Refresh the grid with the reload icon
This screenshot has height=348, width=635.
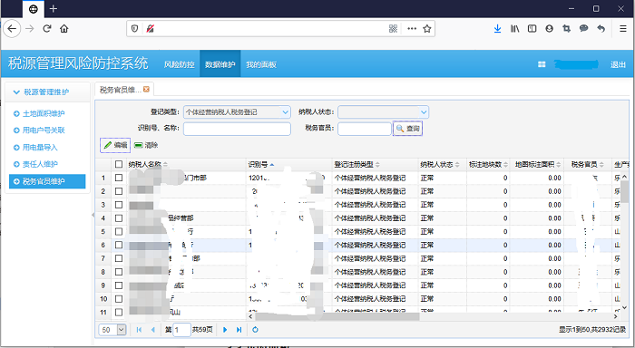(255, 330)
